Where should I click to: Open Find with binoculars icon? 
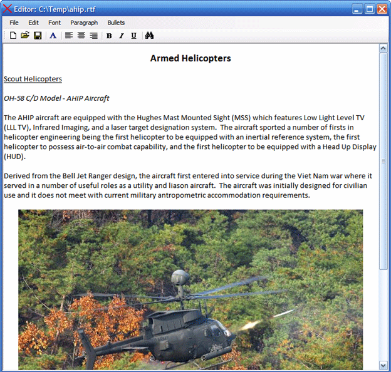click(149, 36)
